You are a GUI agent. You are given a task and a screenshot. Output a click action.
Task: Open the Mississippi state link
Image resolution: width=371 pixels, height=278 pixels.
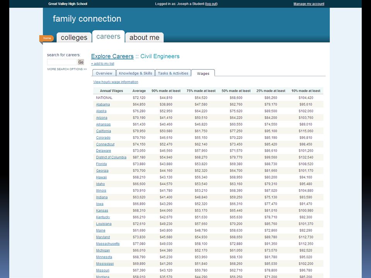click(x=105, y=264)
